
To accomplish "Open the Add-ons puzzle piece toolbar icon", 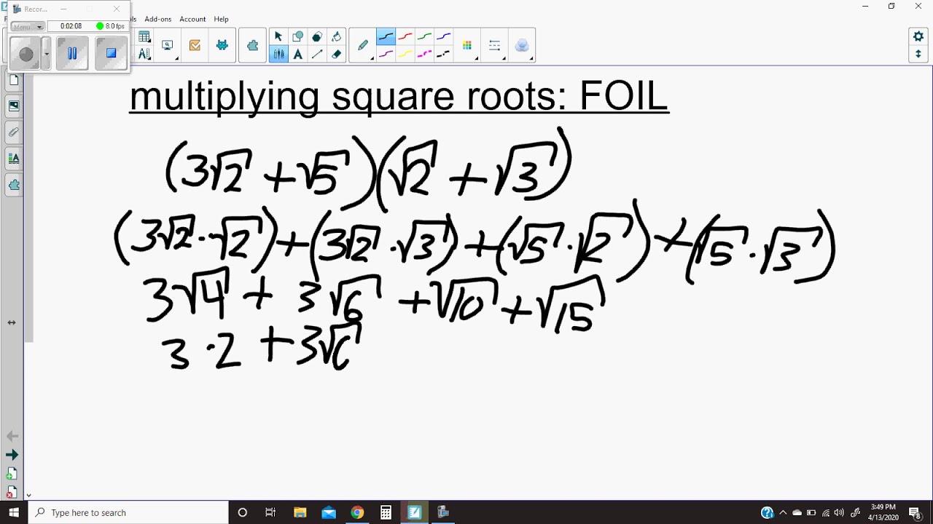I will [252, 45].
